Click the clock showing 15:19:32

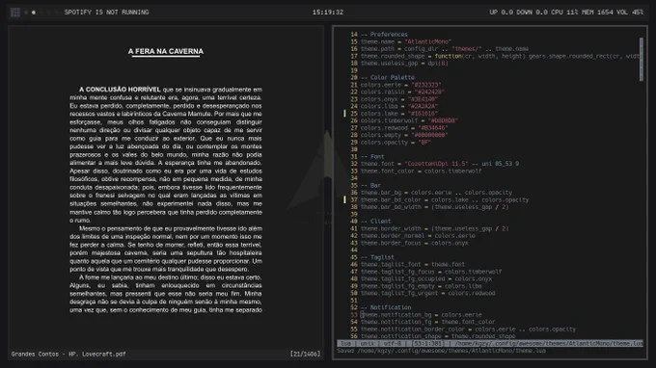click(x=328, y=13)
